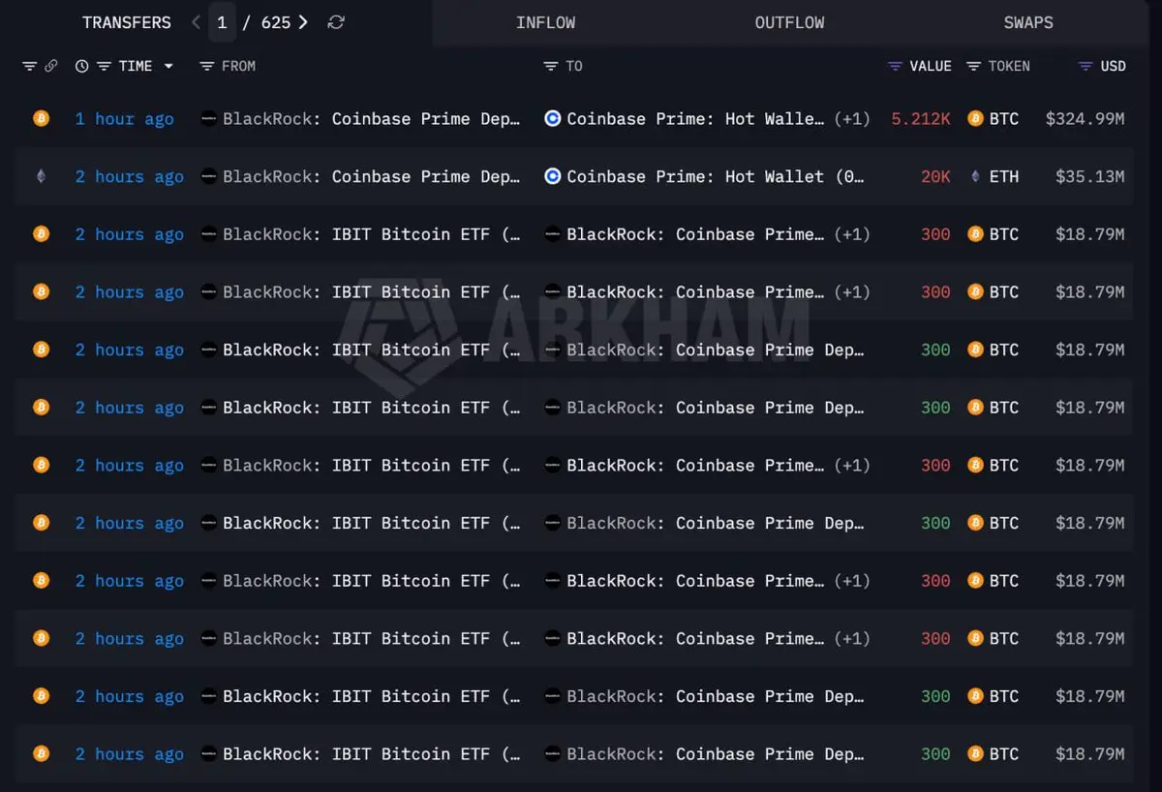The width and height of the screenshot is (1162, 792).
Task: Open the TO column filter icon
Action: [551, 66]
